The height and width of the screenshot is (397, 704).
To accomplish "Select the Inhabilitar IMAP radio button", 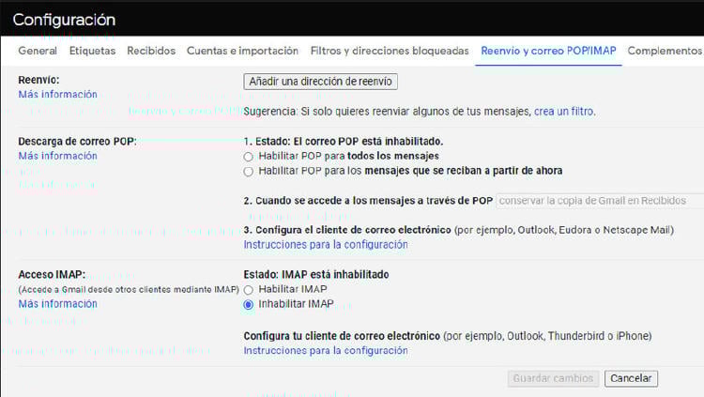I will pos(249,305).
